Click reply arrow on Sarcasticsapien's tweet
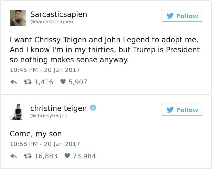Screen dimensions: 212x169 pos(13,82)
